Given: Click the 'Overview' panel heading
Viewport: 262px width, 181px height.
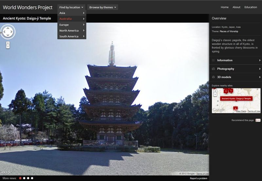Looking at the screenshot, I should (x=219, y=18).
